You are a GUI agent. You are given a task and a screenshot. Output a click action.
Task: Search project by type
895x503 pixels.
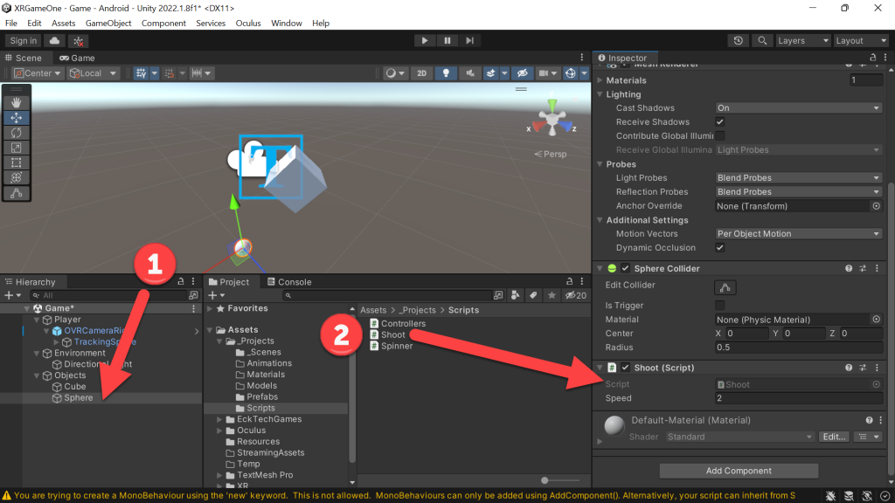516,295
